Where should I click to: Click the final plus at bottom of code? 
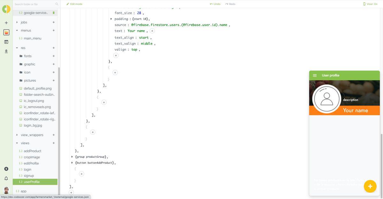71,193
